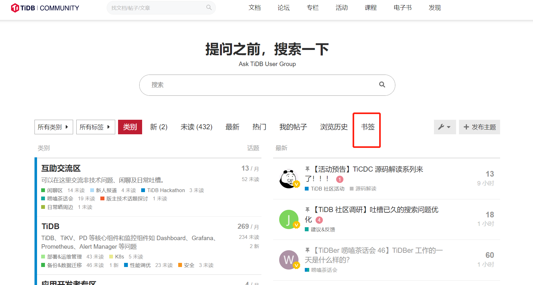This screenshot has width=533, height=285.
Task: Click the panda avatar on the TiCDC post
Action: point(289,179)
